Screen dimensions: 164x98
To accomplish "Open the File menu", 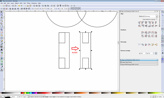I will [2, 3].
